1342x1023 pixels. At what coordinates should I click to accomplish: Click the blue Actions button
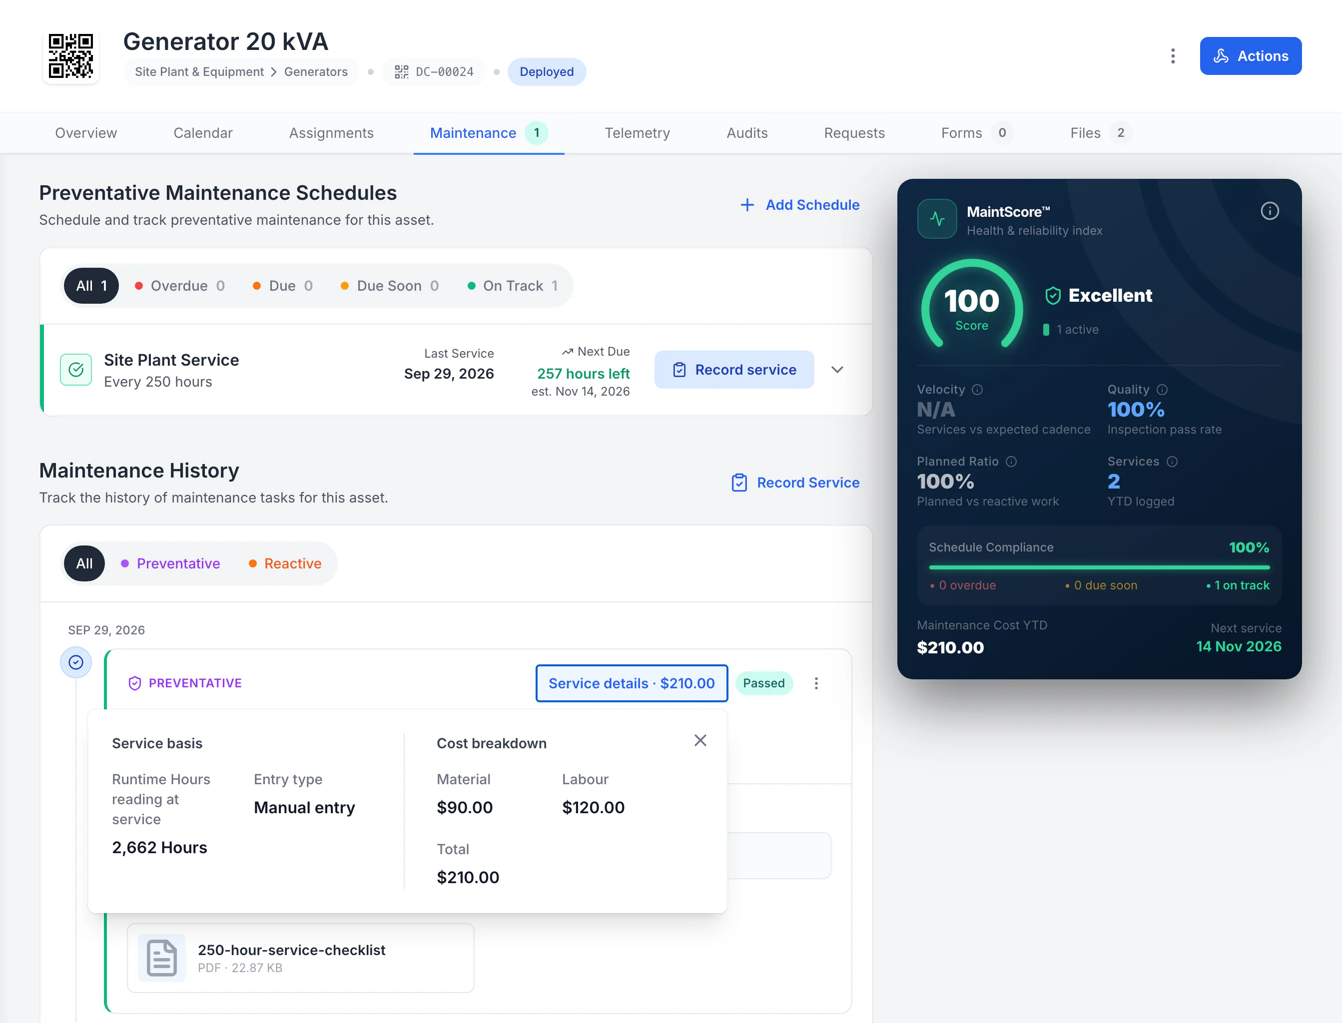(x=1251, y=56)
